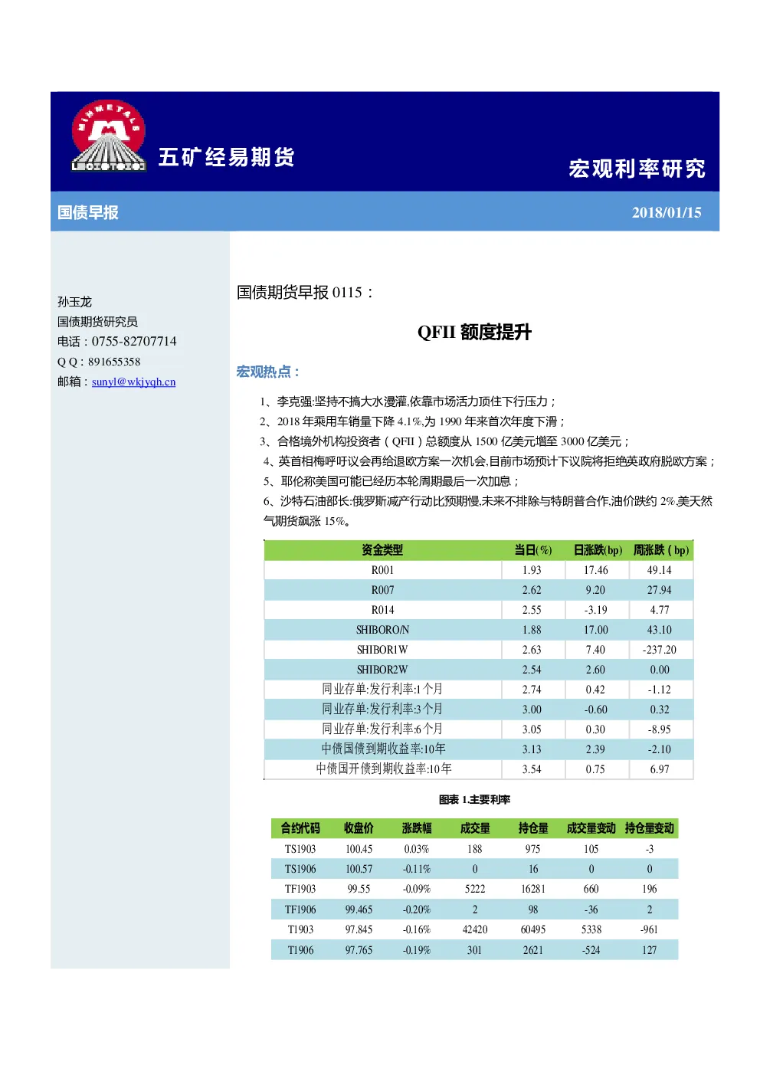Click the R001 row label

(x=382, y=570)
